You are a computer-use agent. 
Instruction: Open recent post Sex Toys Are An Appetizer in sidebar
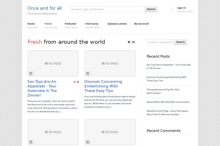[169, 66]
